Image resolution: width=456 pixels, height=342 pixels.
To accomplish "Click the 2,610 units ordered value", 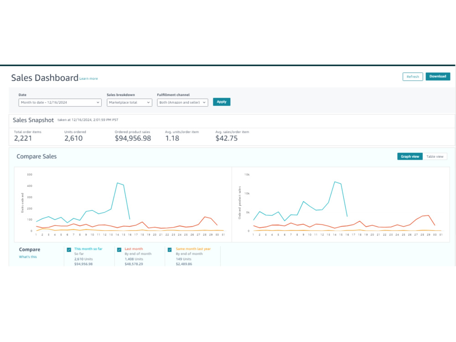I will tap(73, 139).
